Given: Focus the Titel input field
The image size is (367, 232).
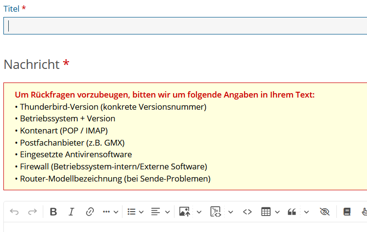Looking at the screenshot, I should 185,26.
